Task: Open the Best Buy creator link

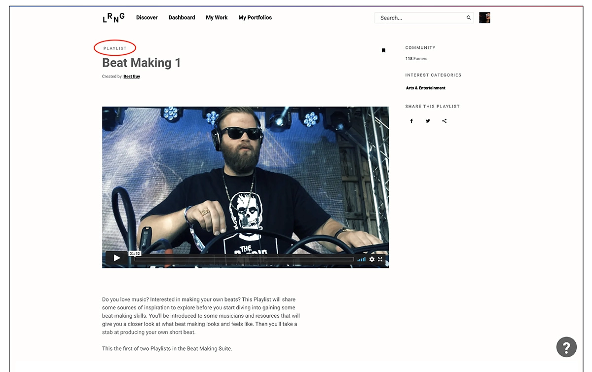Action: 132,76
